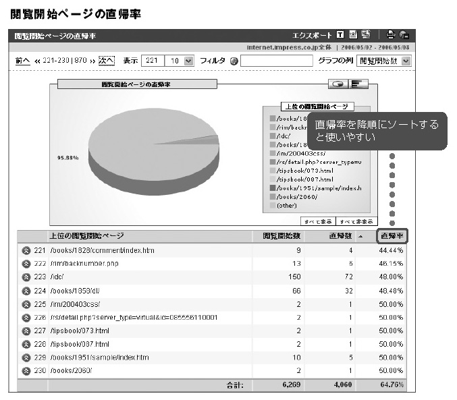The width and height of the screenshot is (457, 400).
Task: Jump to last page with » arrows
Action: click(x=92, y=61)
